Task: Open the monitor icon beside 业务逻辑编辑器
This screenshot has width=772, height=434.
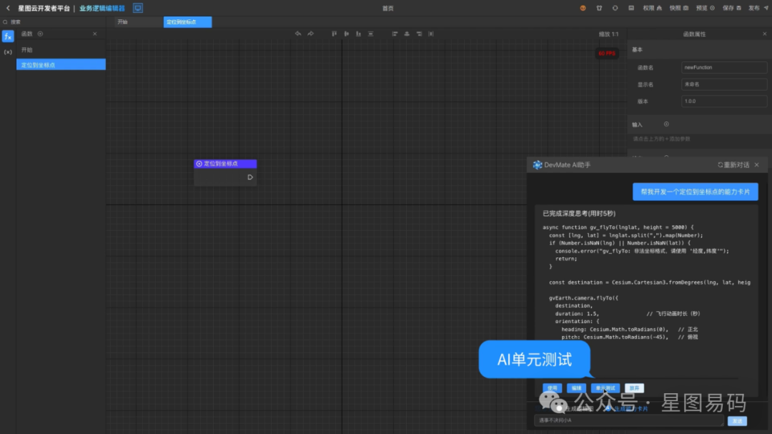Action: 138,8
